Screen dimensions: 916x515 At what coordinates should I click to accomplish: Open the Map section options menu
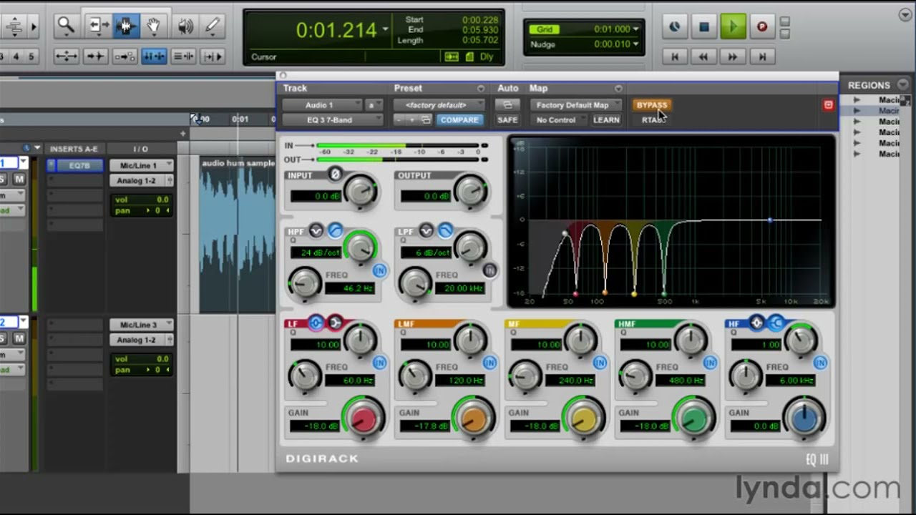[618, 89]
